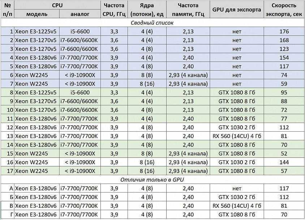The height and width of the screenshot is (220, 305).
Task: Click memory 2,13 in row 2
Action: (x=188, y=40)
